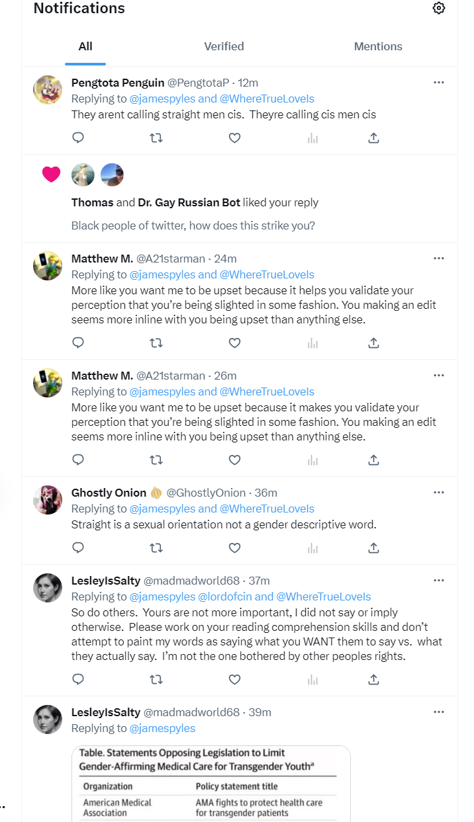
Task: Expand more menu on LesleyIsSalty's 39m tweet
Action: click(x=439, y=712)
